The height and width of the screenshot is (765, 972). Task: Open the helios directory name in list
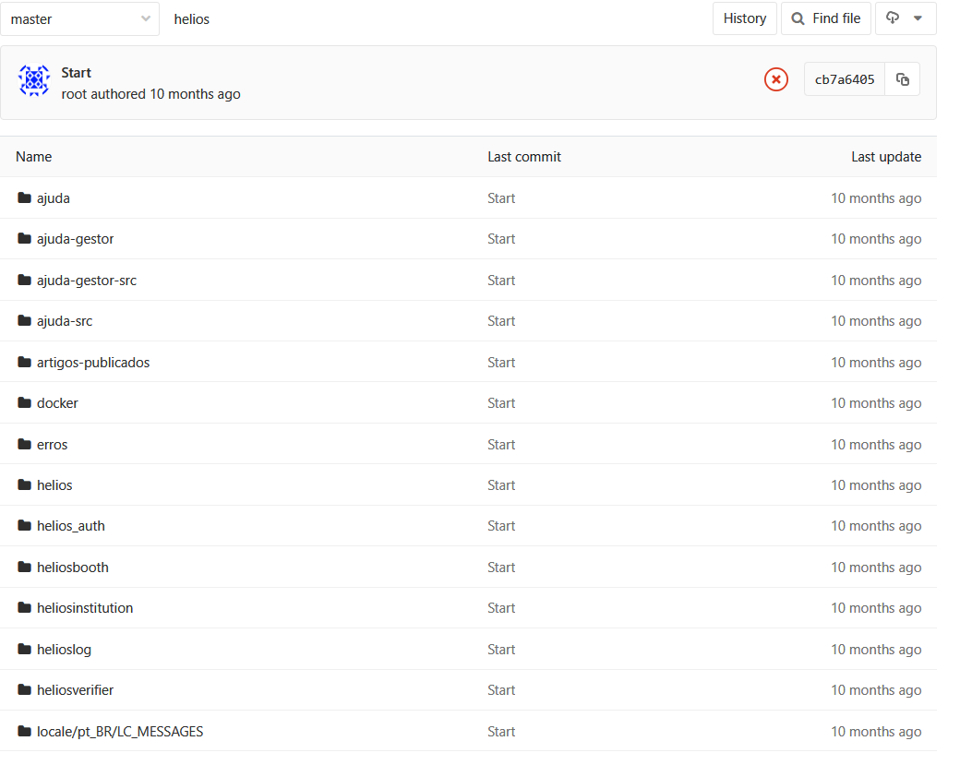54,484
